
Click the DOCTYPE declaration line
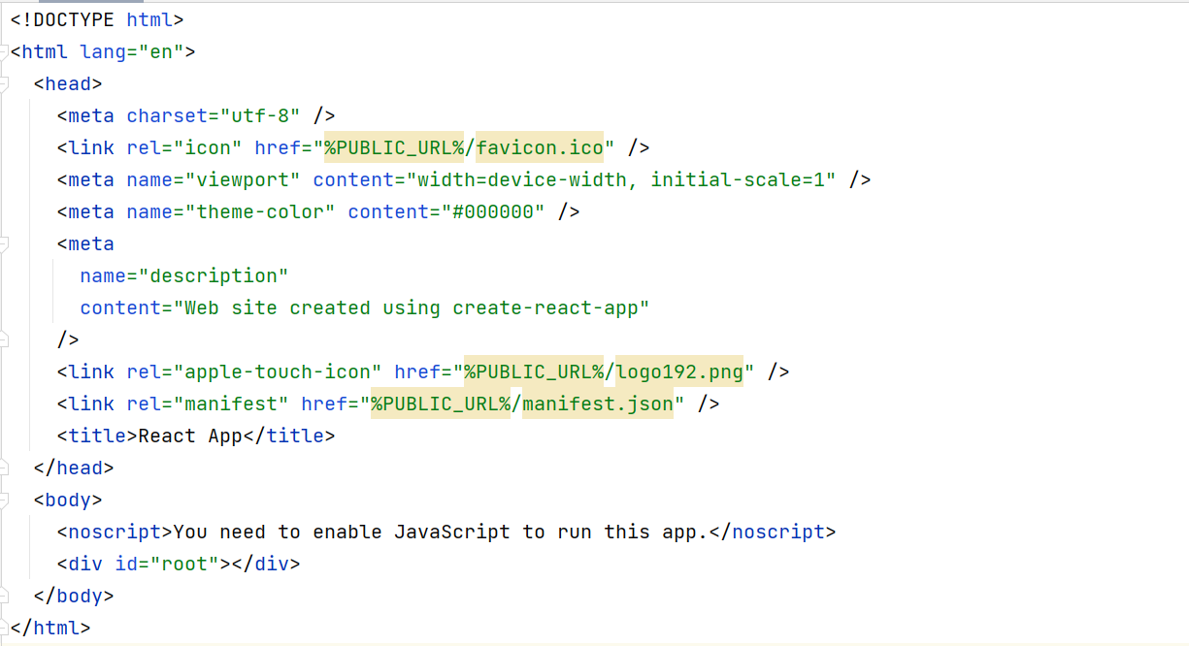(x=96, y=19)
